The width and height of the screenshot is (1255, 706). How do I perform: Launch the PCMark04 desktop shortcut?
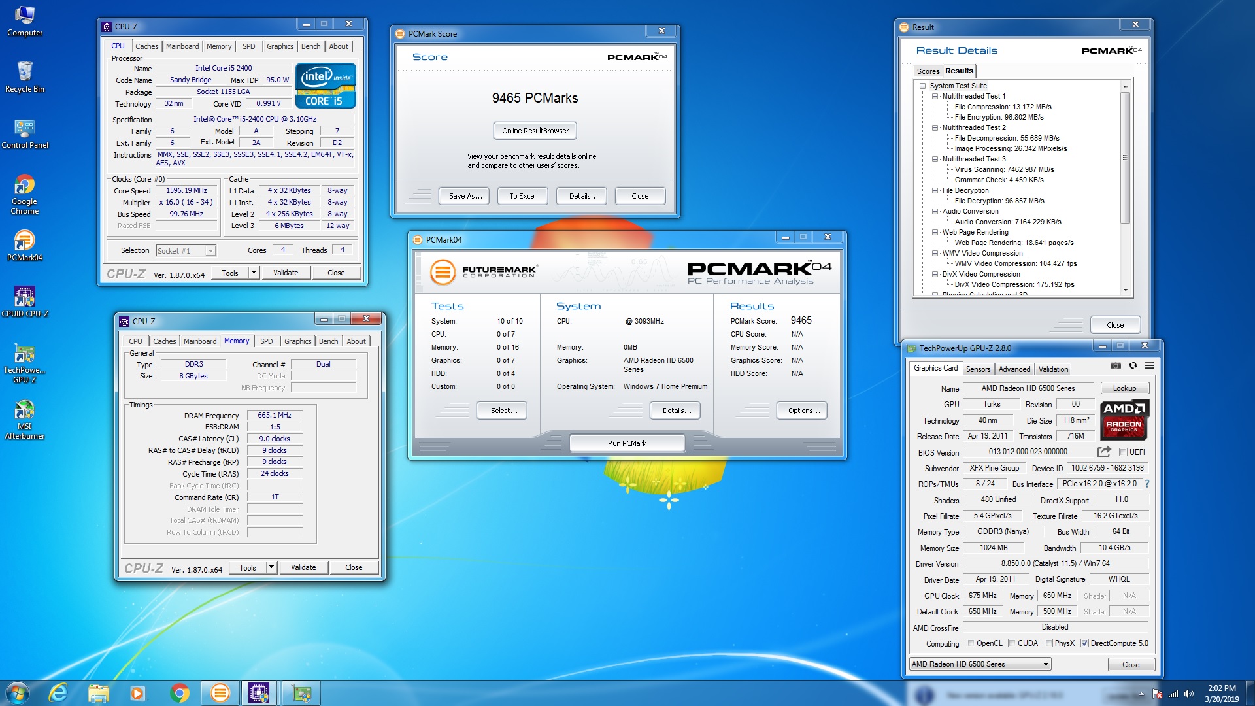click(25, 246)
